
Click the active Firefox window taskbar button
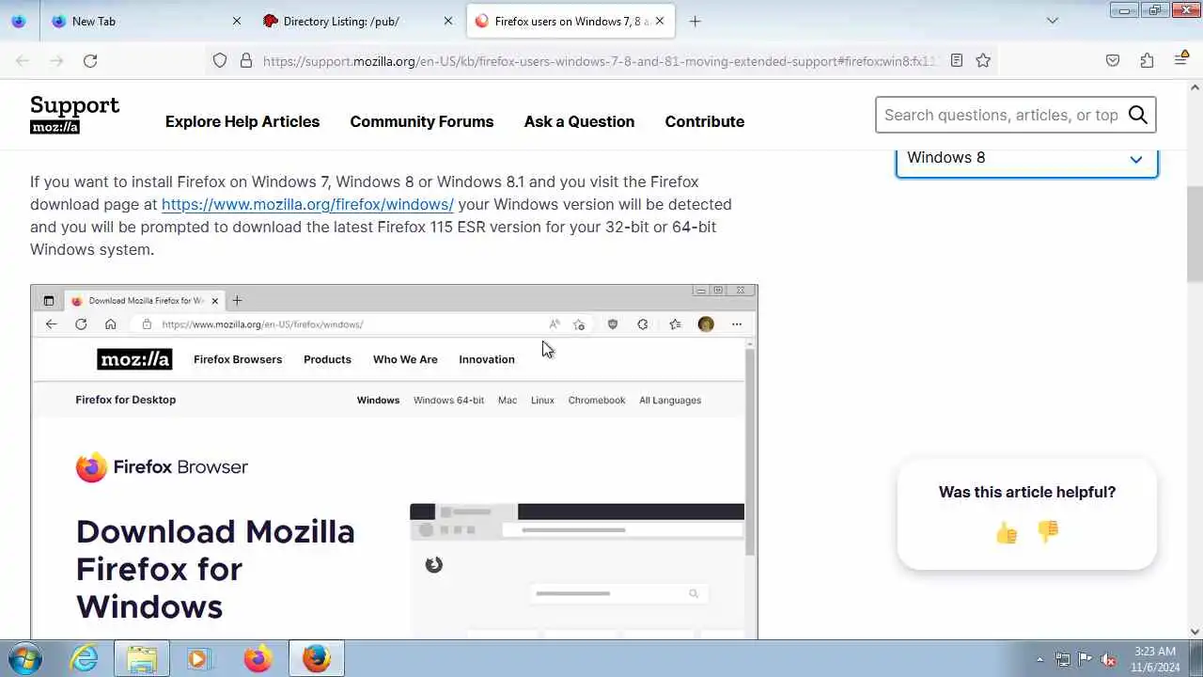316,658
